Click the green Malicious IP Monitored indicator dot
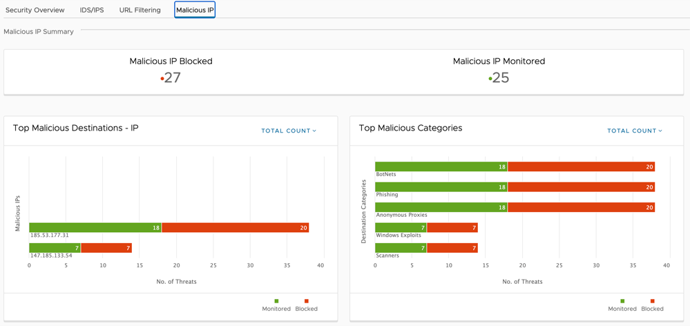Screen dimensions: 690x326 coord(490,79)
